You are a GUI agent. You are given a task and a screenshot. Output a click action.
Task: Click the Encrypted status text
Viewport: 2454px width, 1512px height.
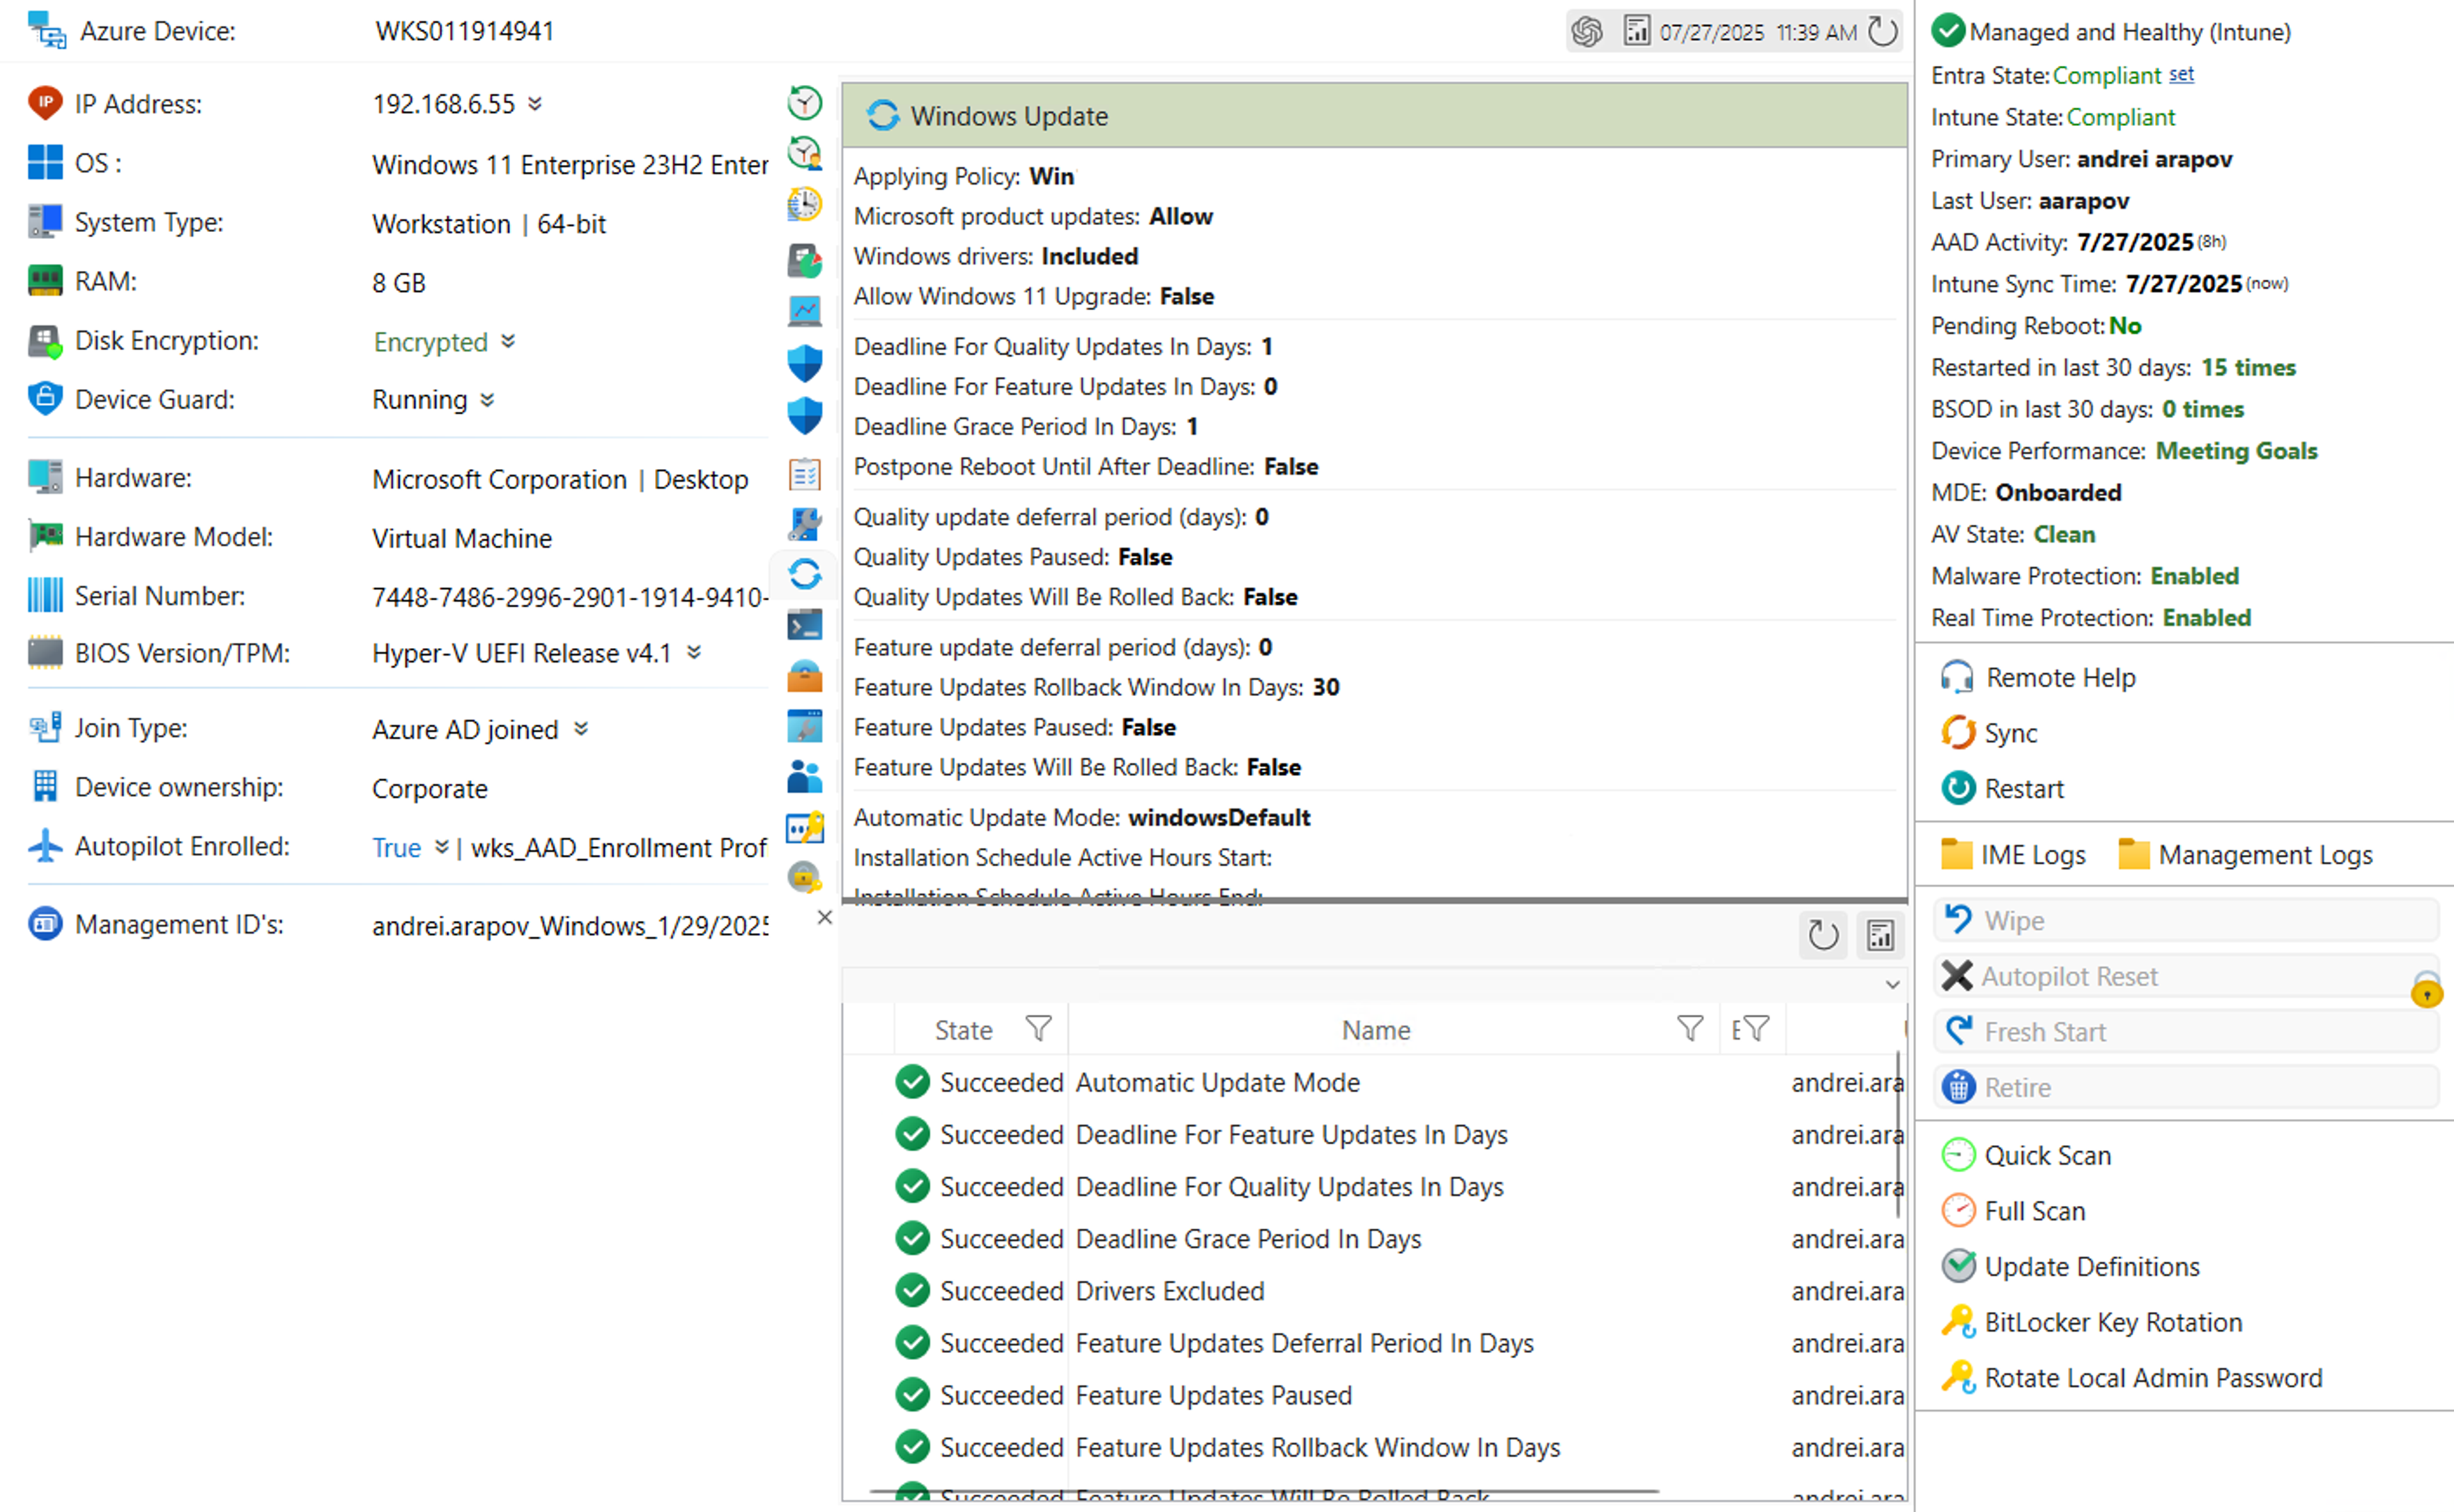click(x=430, y=342)
